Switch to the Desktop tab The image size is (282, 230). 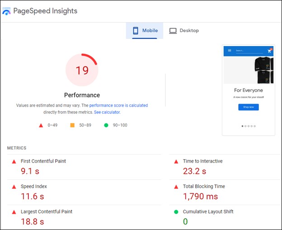(184, 31)
